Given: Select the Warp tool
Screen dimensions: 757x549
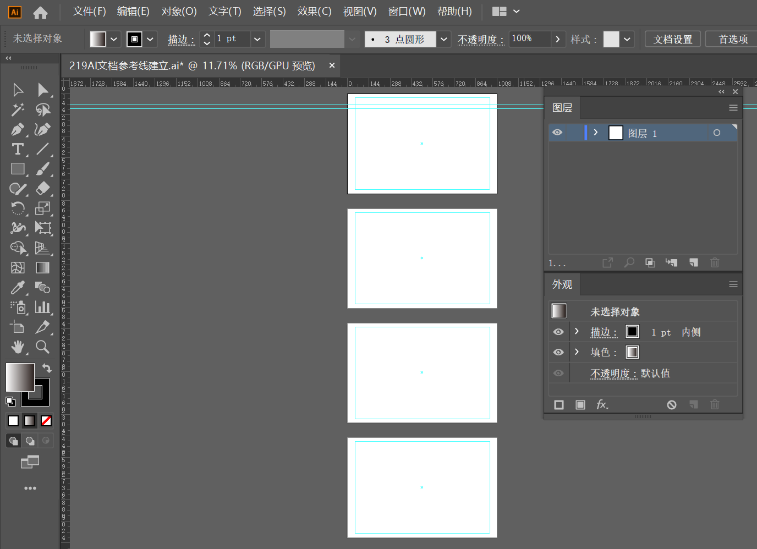Looking at the screenshot, I should click(18, 228).
